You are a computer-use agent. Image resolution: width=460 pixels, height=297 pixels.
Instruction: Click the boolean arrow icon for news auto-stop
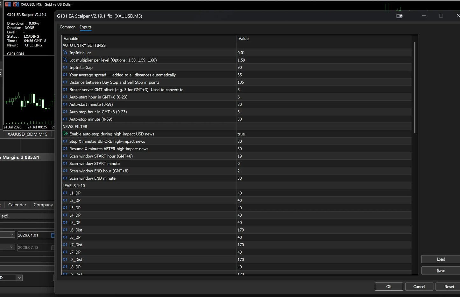click(65, 134)
